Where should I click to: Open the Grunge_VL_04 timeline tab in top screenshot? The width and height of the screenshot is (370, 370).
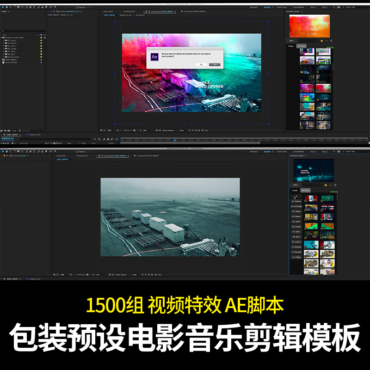(x=35, y=135)
